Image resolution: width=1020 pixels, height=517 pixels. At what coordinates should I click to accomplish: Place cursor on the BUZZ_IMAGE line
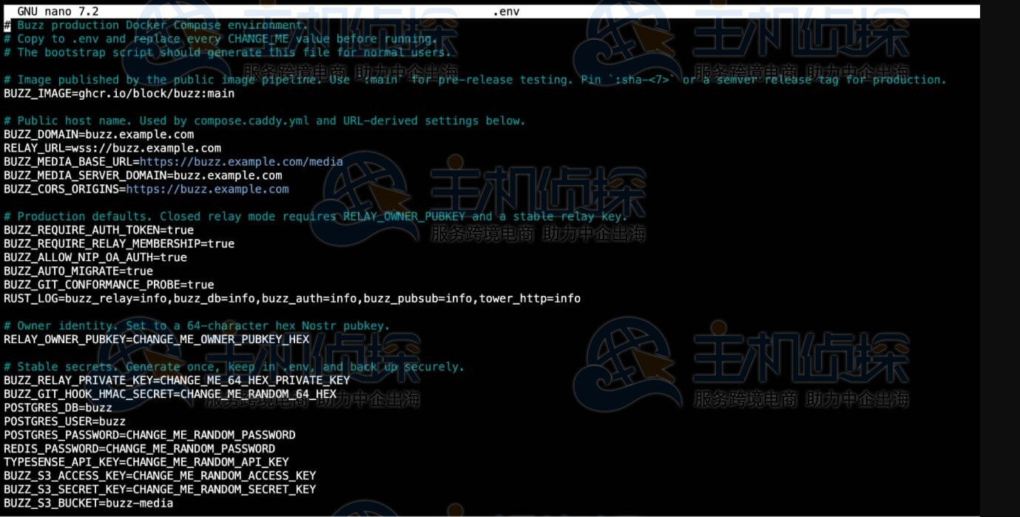pyautogui.click(x=119, y=94)
